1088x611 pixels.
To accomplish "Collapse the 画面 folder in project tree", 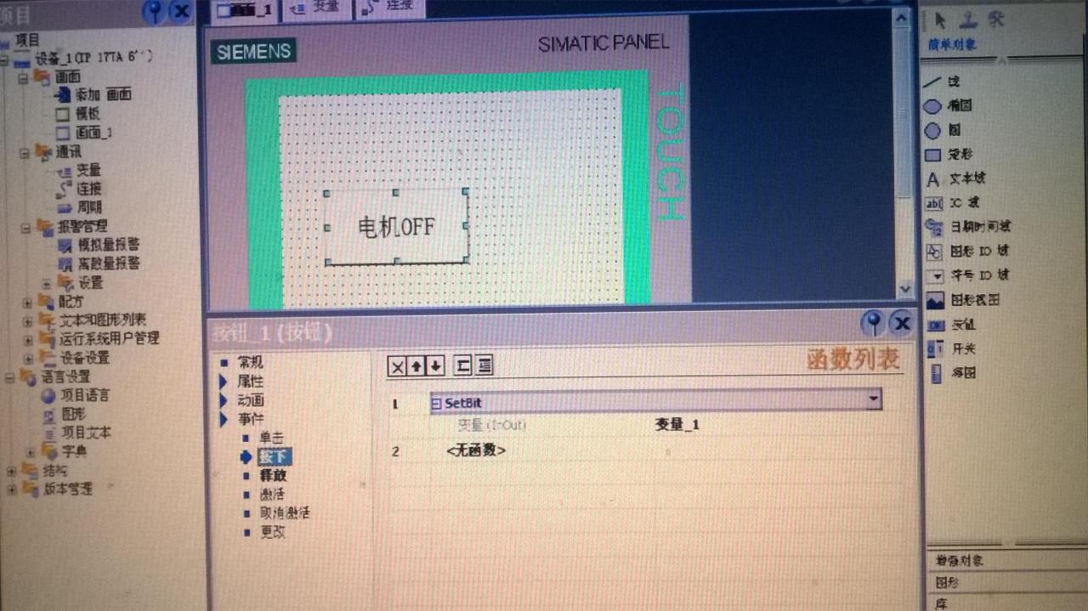I will tap(23, 78).
